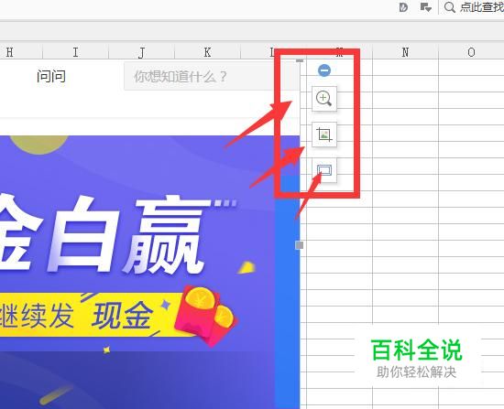The image size is (504, 409).
Task: Click the red envelope graphic on banner
Action: click(x=206, y=316)
